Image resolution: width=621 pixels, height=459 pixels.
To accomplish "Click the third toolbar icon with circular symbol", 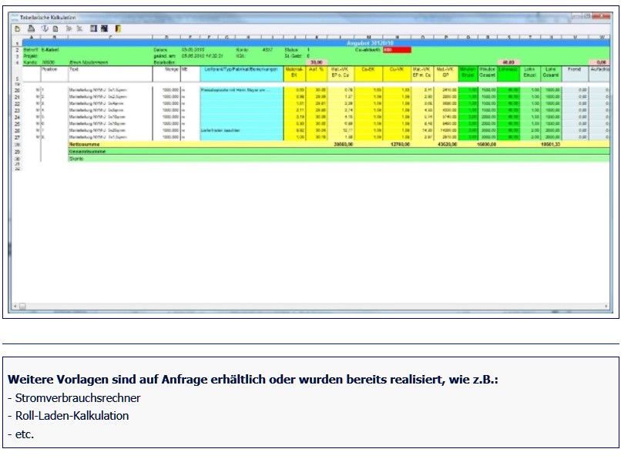I will coord(43,28).
